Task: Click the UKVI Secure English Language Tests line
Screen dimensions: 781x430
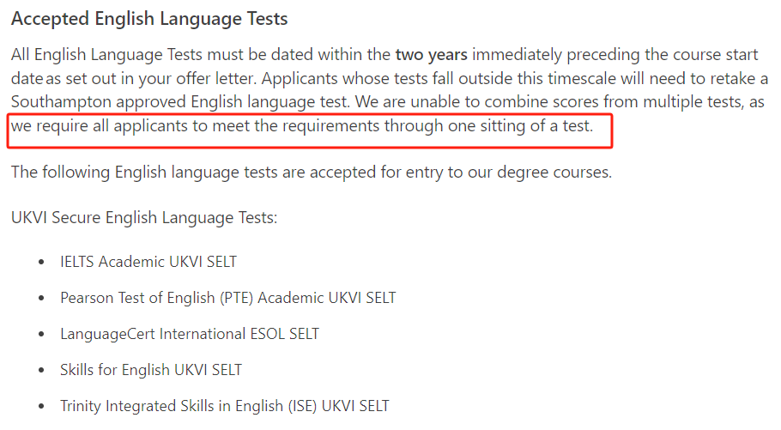Action: pyautogui.click(x=144, y=218)
